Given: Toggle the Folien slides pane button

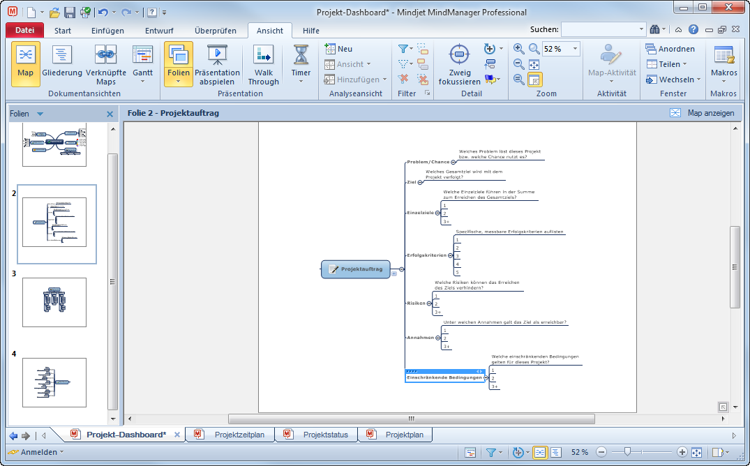Looking at the screenshot, I should click(x=179, y=63).
